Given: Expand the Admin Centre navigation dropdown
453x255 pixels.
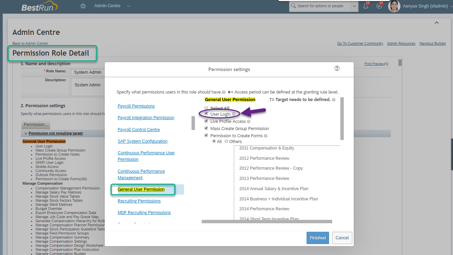Looking at the screenshot, I should click(128, 6).
